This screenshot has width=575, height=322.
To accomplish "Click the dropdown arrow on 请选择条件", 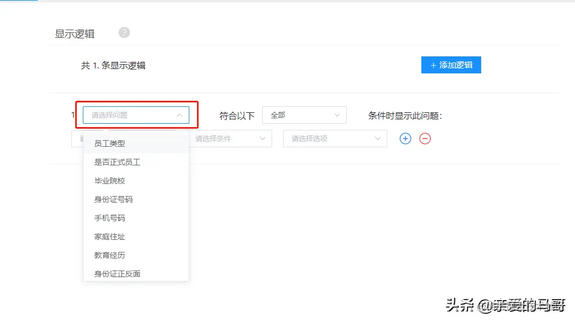I will tap(262, 139).
